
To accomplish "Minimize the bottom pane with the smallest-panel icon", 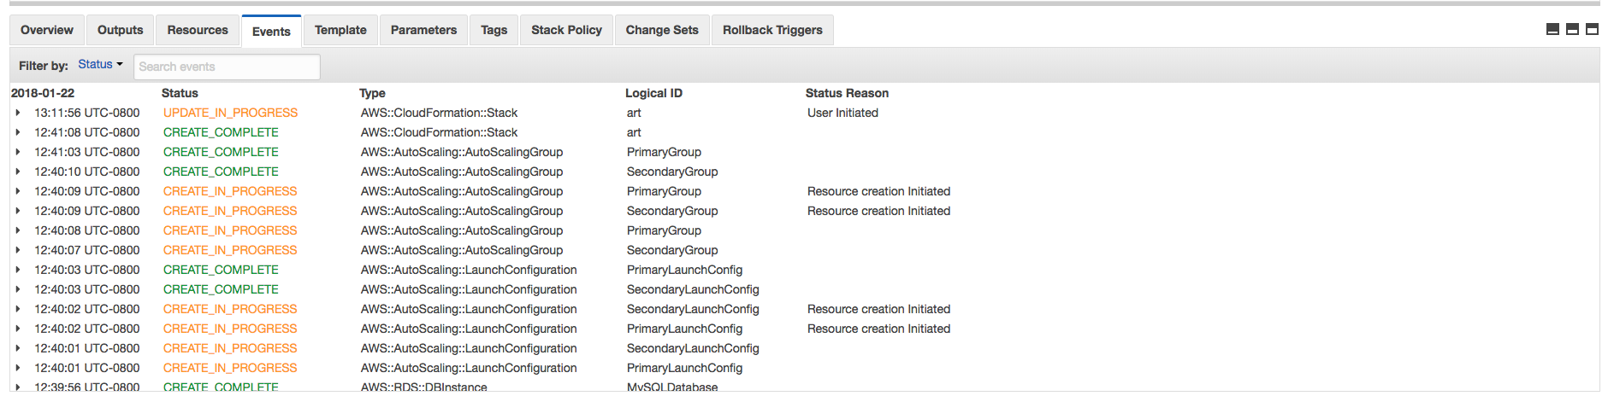I will (1552, 29).
